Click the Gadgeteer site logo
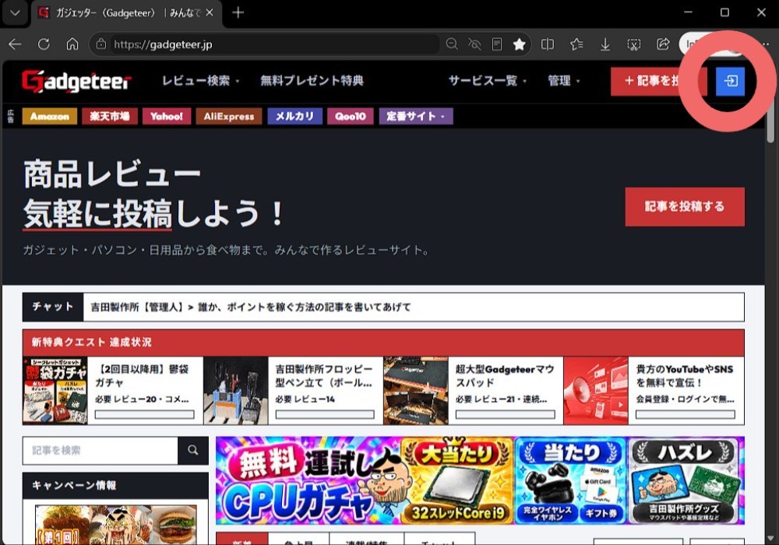 pyautogui.click(x=76, y=81)
